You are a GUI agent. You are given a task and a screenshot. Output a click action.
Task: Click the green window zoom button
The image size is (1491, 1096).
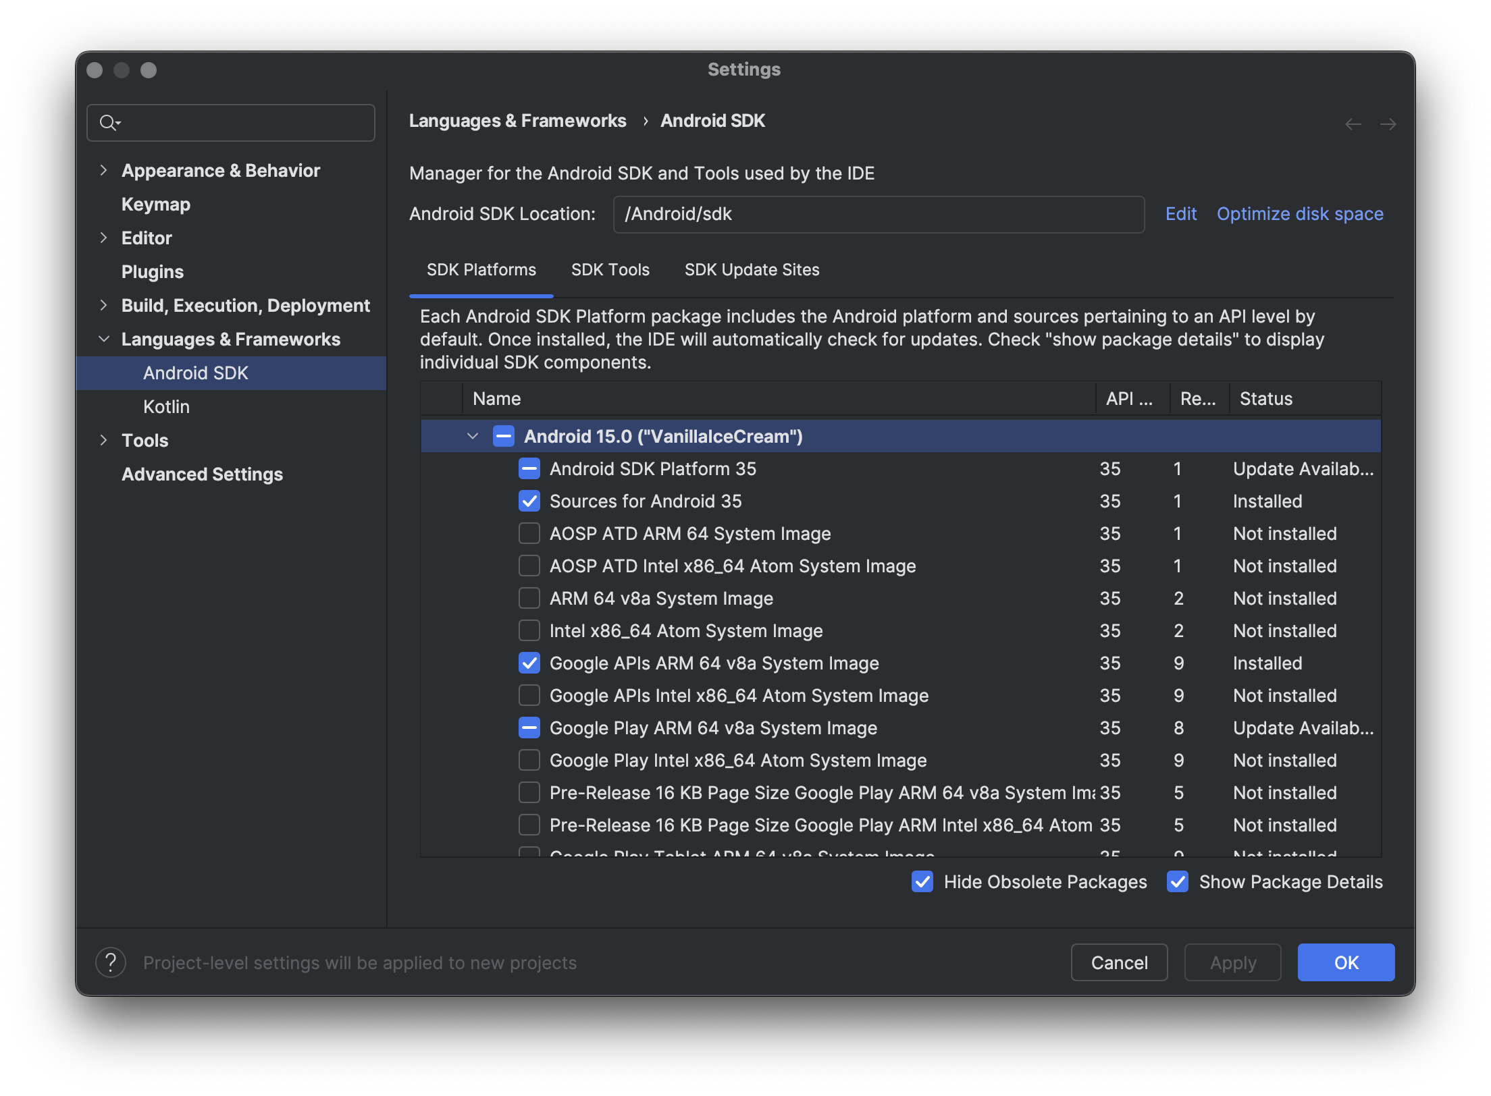tap(149, 70)
